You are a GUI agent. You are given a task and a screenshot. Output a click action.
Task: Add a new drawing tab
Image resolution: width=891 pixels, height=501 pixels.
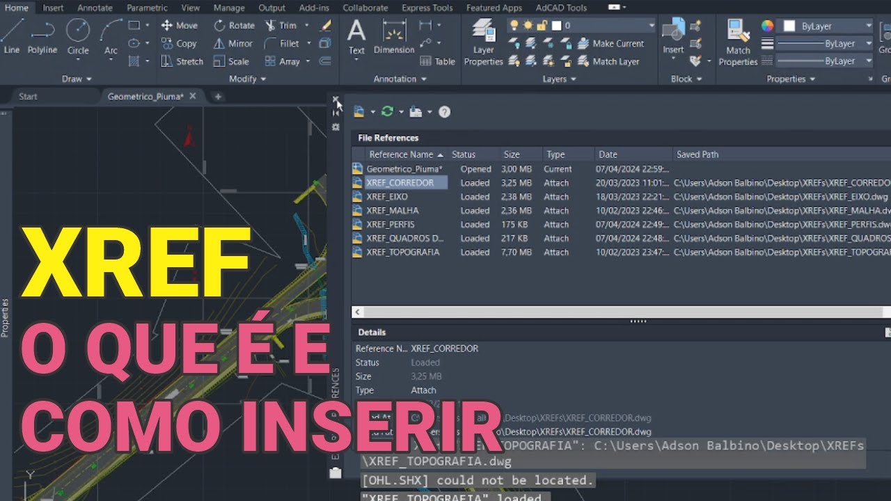[218, 96]
